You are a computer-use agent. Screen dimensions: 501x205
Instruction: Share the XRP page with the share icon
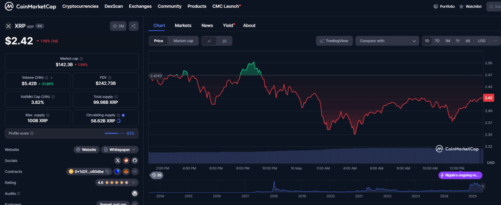pos(134,26)
